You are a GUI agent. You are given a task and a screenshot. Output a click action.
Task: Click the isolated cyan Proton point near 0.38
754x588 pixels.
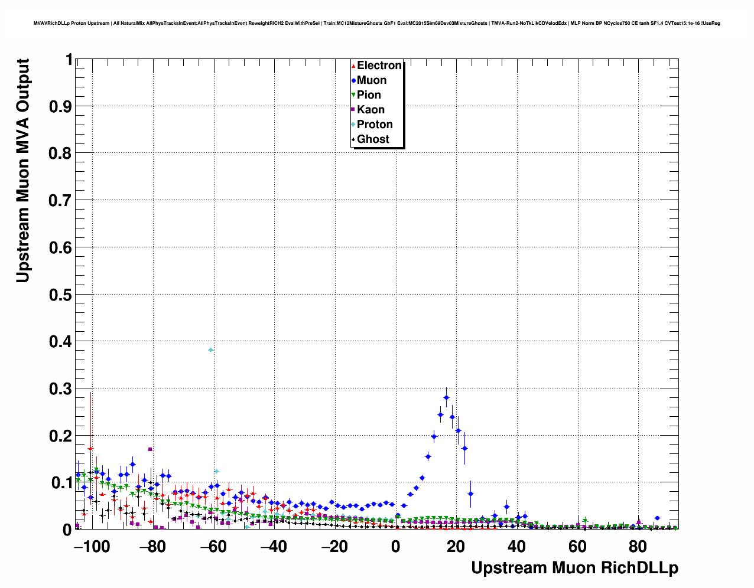click(x=210, y=350)
